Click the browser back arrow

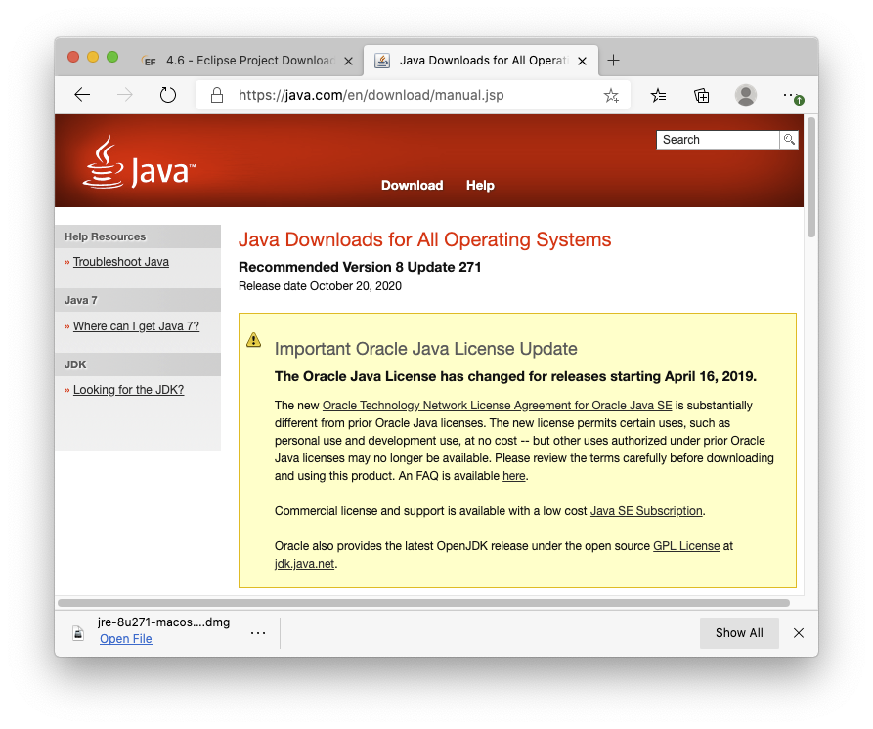tap(82, 95)
